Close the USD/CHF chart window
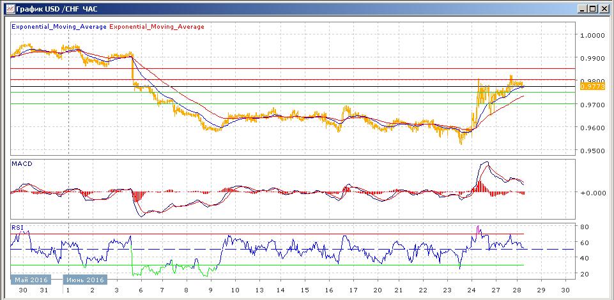 (604, 9)
